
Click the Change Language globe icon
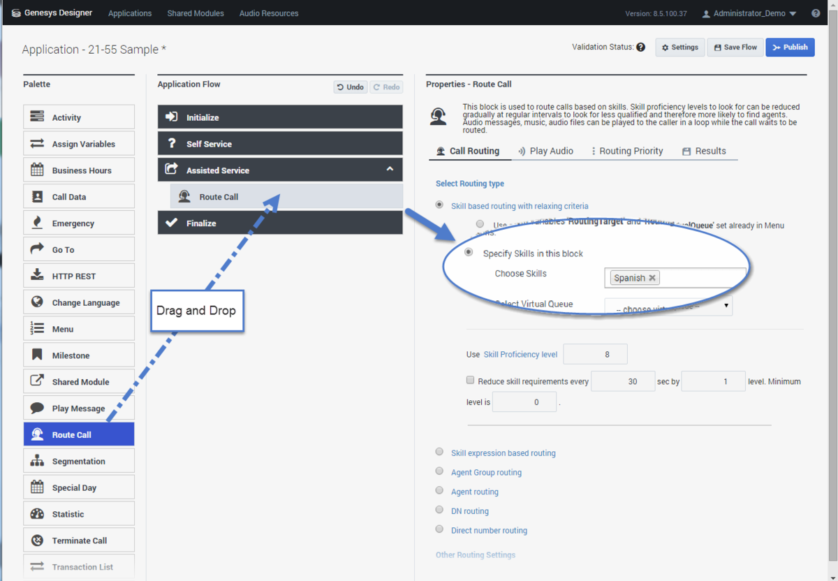tap(38, 302)
